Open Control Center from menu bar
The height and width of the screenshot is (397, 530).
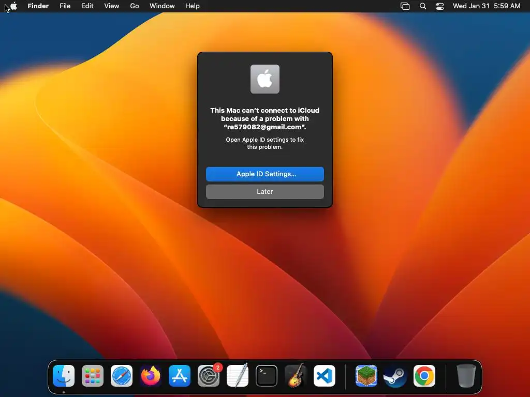tap(440, 6)
